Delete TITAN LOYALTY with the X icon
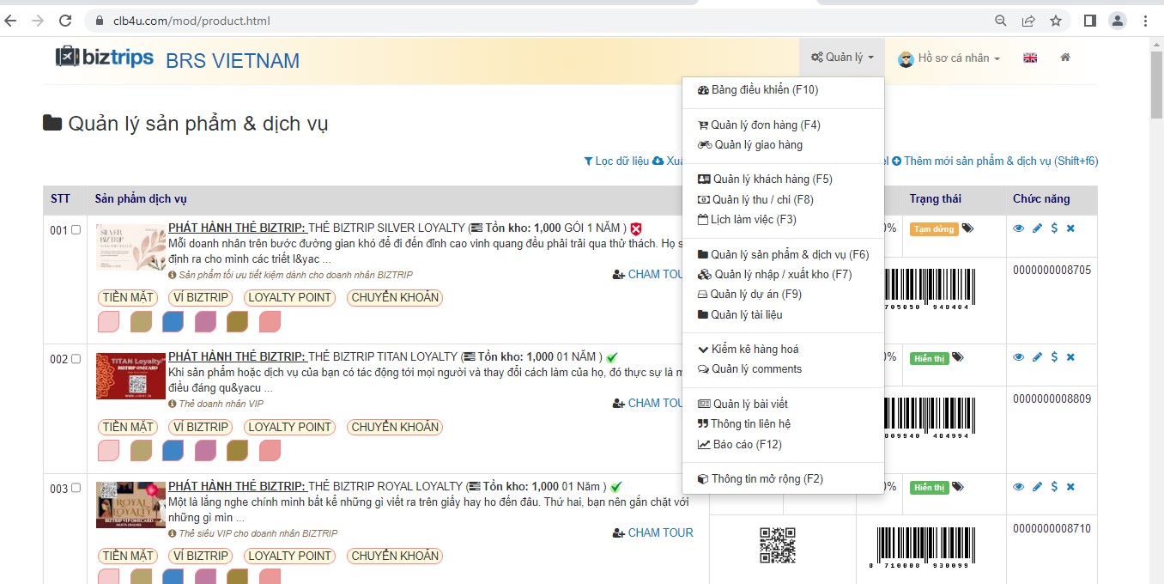The image size is (1164, 584). 1070,357
